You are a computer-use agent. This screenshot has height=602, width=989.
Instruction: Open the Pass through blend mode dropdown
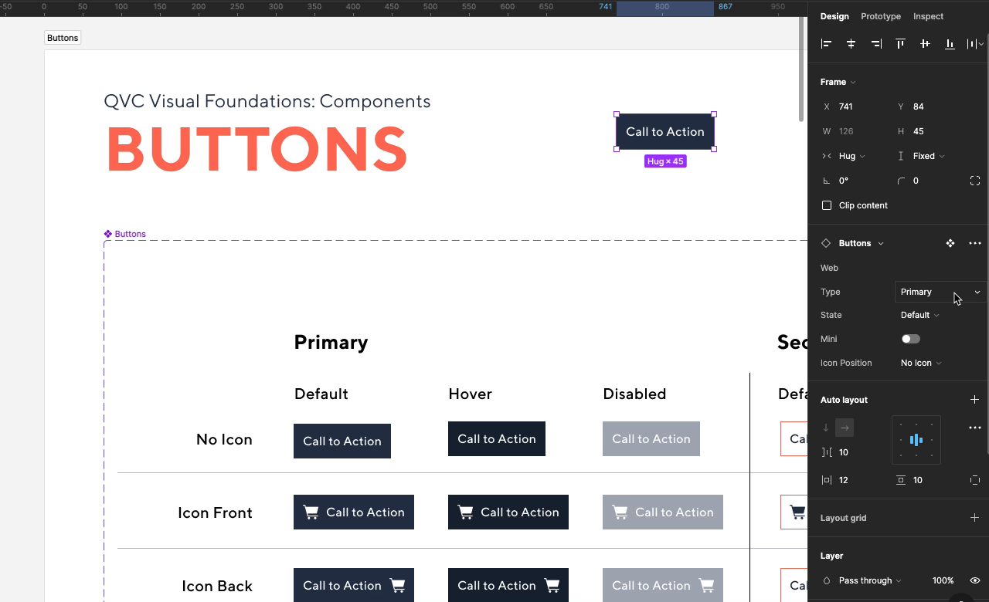coord(870,580)
